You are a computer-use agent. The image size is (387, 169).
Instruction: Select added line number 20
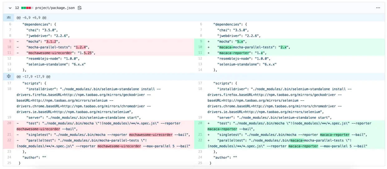[x=200, y=123]
